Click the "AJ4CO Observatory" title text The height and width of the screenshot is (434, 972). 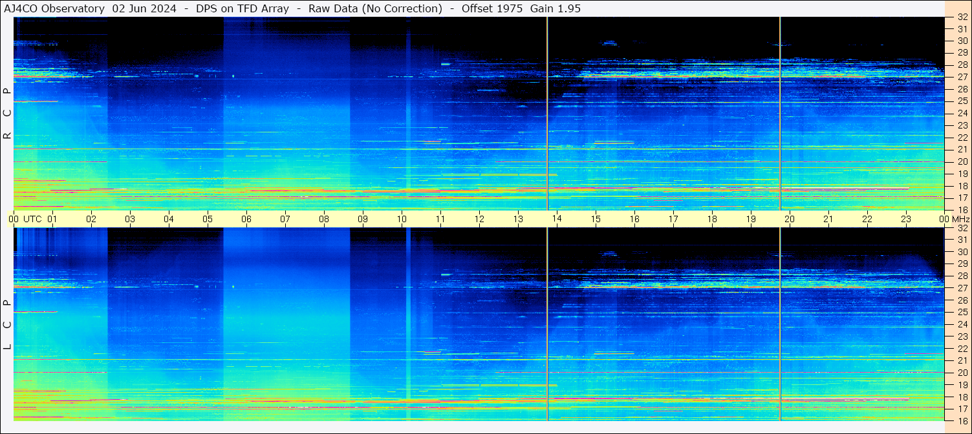click(x=55, y=9)
